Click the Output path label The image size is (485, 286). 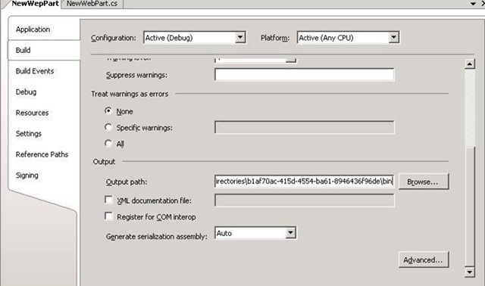127,182
